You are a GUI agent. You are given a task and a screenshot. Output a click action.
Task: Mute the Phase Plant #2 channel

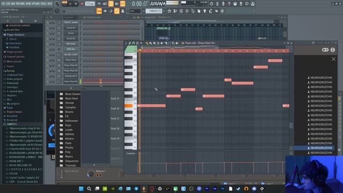click(48, 65)
